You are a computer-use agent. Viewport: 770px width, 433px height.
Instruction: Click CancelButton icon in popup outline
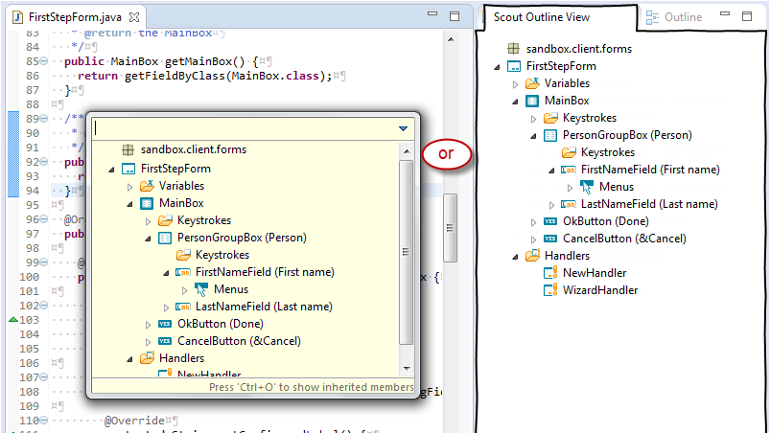(x=165, y=341)
